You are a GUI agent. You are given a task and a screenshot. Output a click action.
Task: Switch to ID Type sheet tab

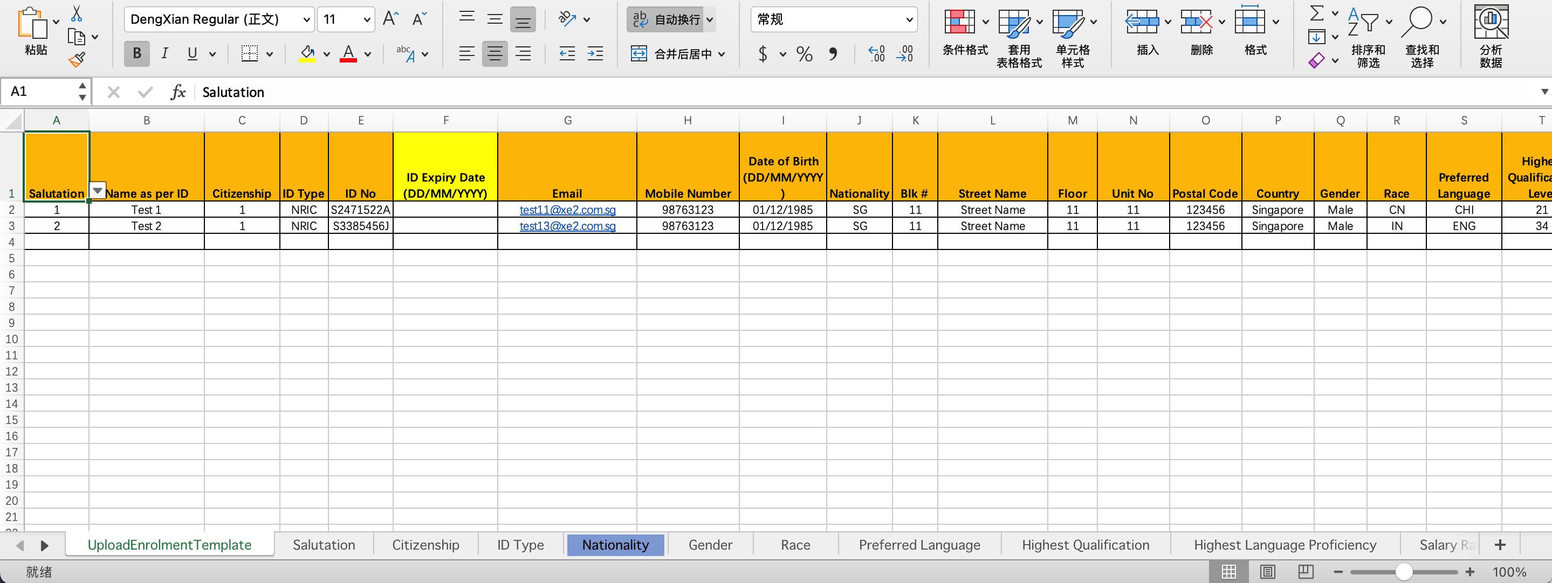click(x=520, y=545)
